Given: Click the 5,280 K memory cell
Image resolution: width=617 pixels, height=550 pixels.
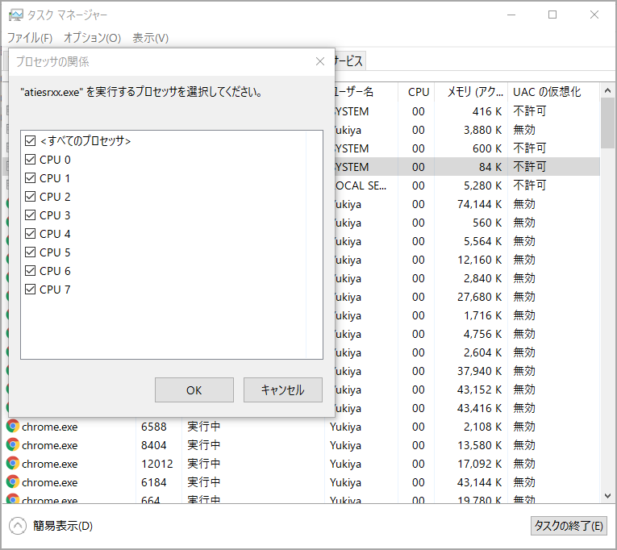Looking at the screenshot, I should click(482, 185).
